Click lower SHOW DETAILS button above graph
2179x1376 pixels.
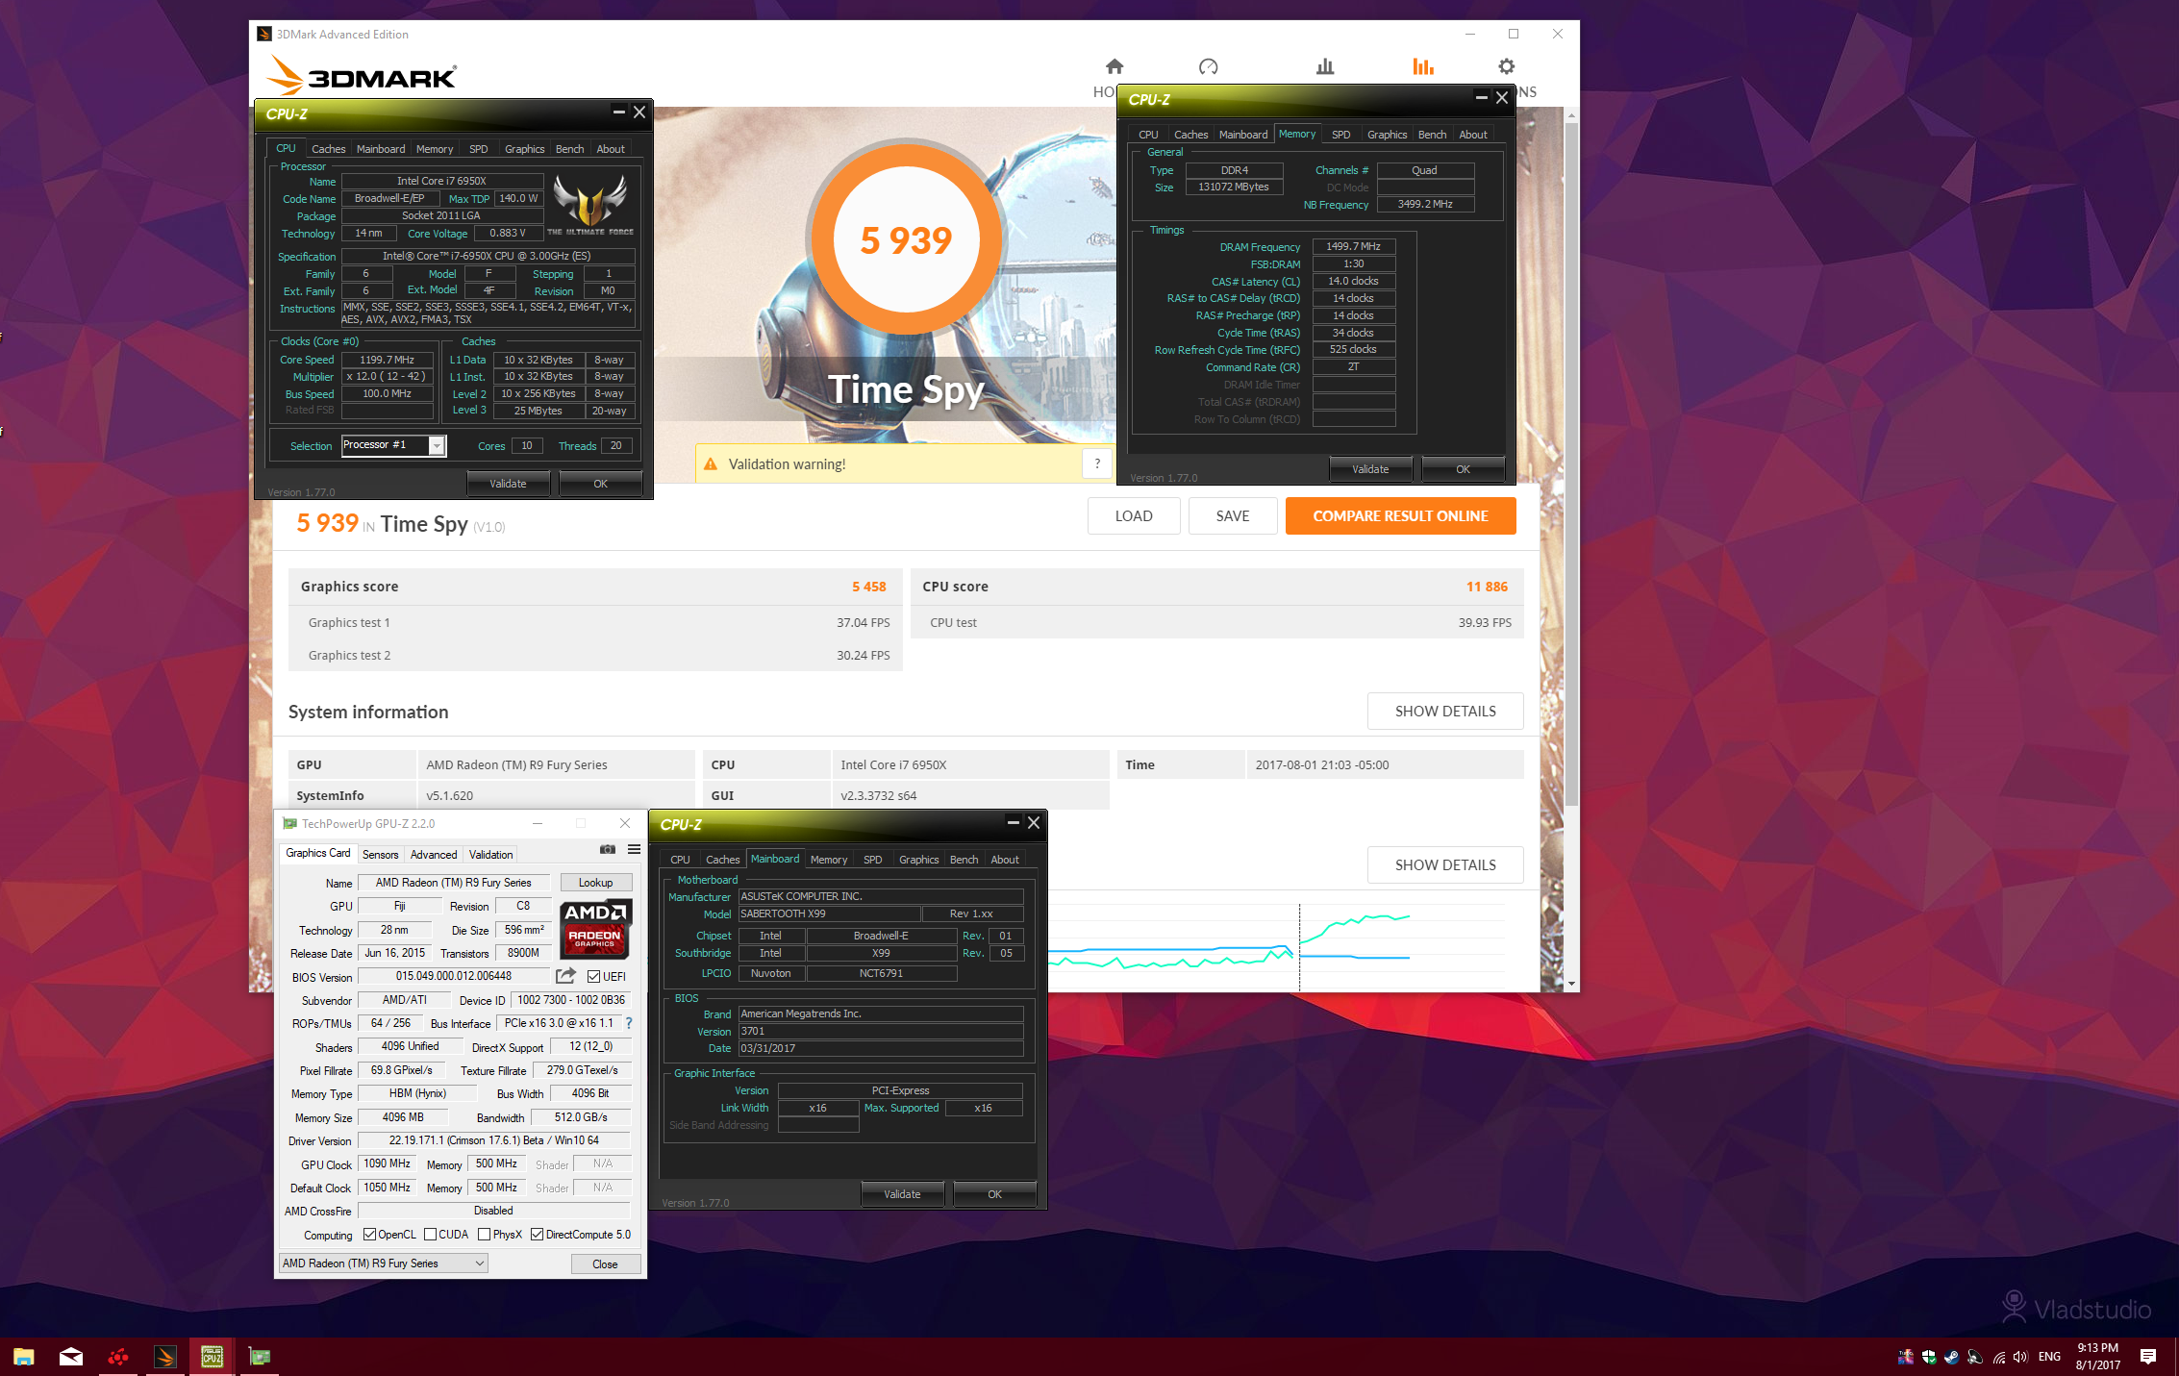(x=1445, y=864)
